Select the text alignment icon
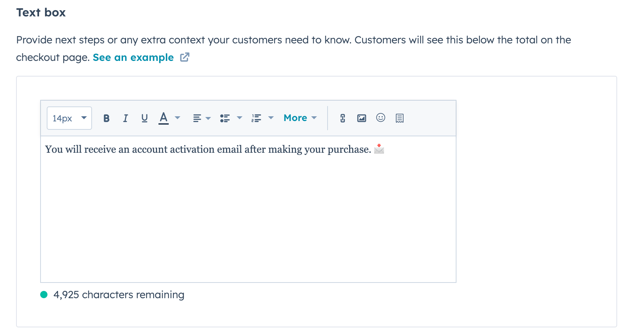 197,118
